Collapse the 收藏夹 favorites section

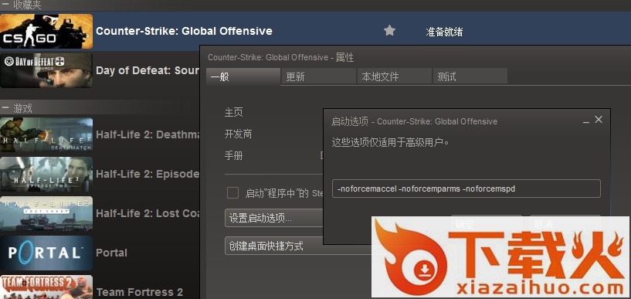(5, 5)
